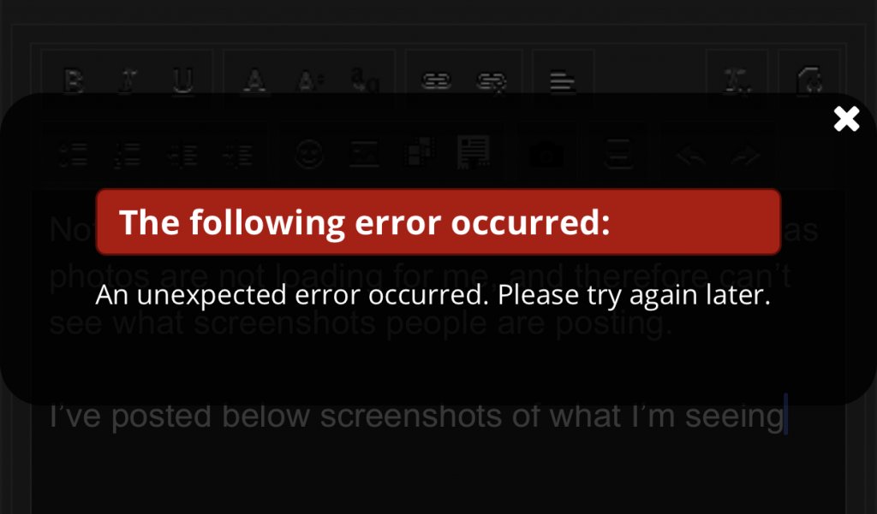Toggle Underline formatting in editor toolbar

tap(183, 81)
